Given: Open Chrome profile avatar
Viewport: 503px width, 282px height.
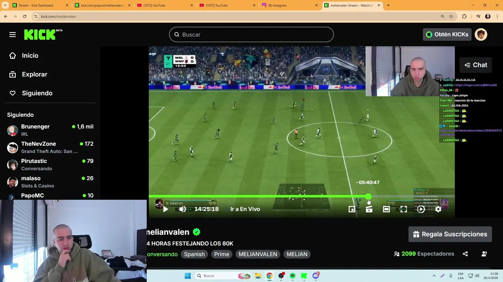Looking at the screenshot, I should (x=488, y=16).
